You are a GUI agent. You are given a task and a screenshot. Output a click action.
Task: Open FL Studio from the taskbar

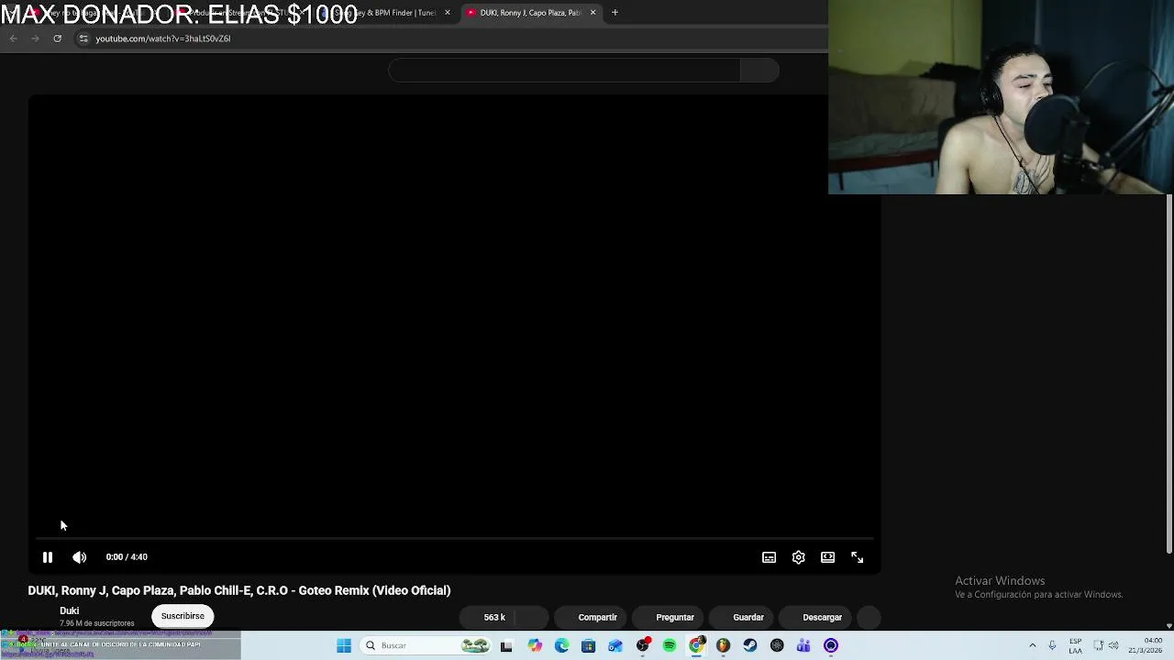723,645
